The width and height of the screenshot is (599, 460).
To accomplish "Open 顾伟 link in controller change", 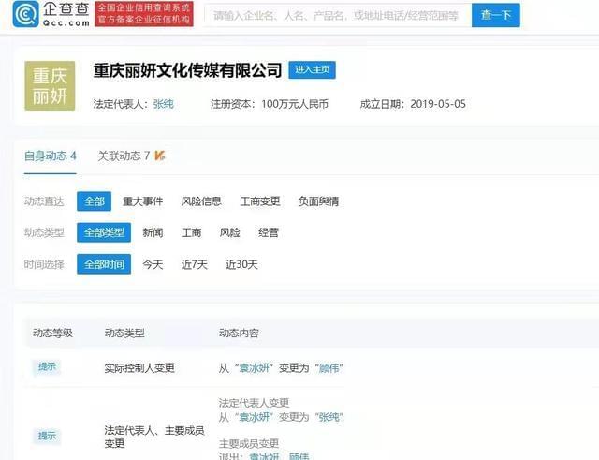I will [330, 368].
